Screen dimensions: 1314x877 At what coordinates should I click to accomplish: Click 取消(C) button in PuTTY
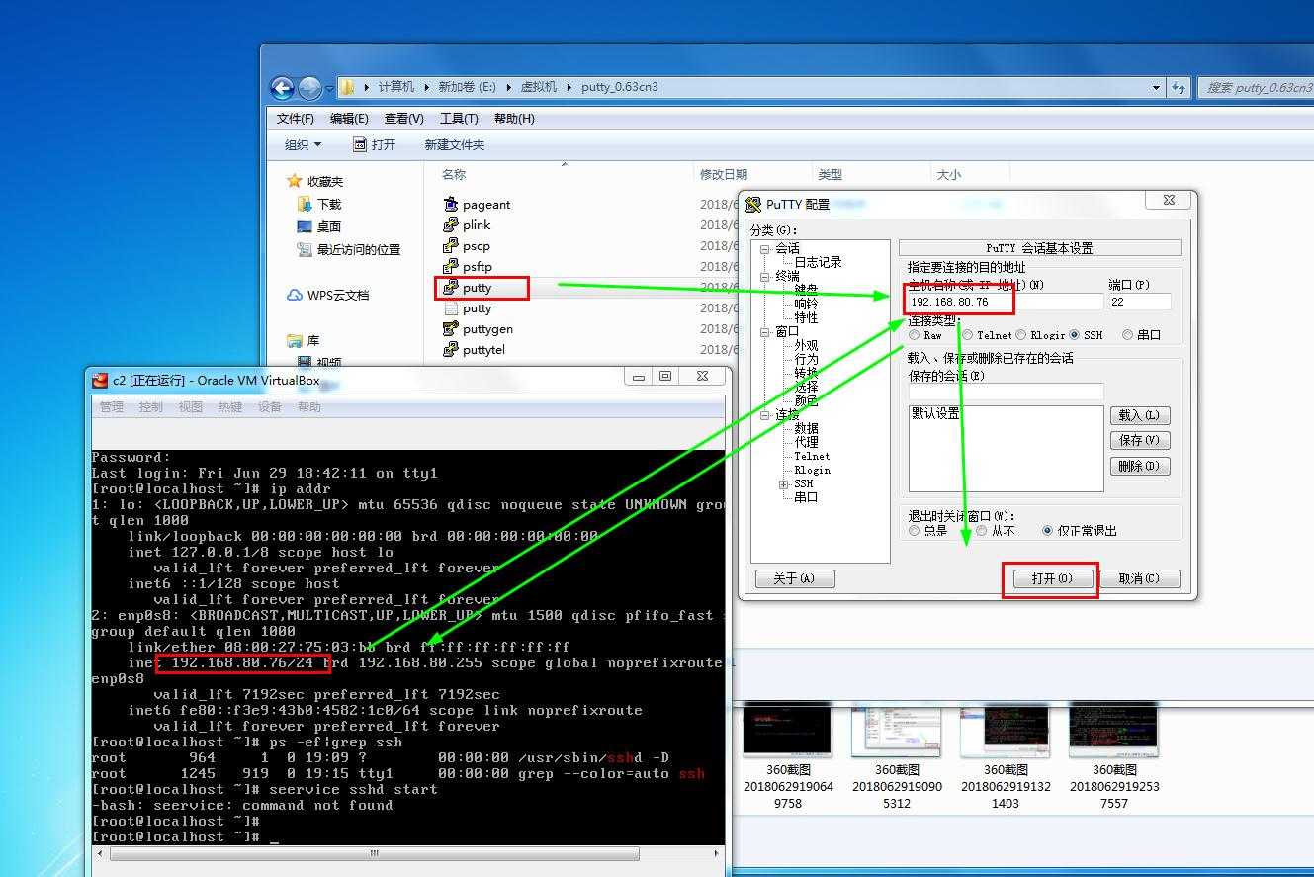tap(1139, 578)
